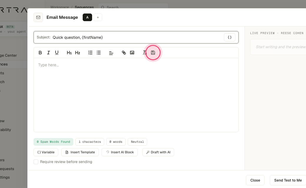Click Insert Template
This screenshot has height=188, width=306.
(x=80, y=152)
